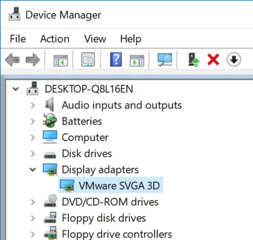Select the Floppy disk drives label
The width and height of the screenshot is (253, 240).
[104, 218]
